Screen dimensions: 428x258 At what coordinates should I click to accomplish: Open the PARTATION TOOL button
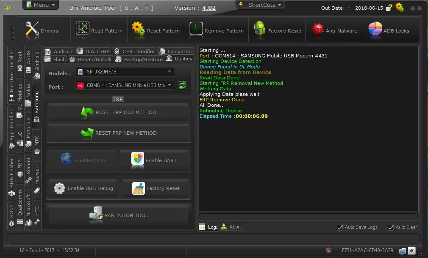pyautogui.click(x=118, y=215)
